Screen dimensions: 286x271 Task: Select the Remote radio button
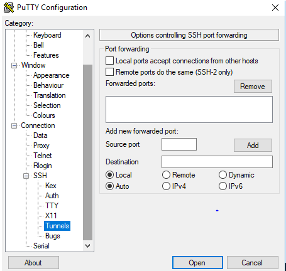click(x=166, y=175)
